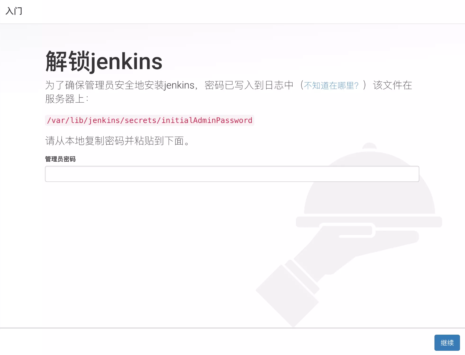Click the knob atop the serving dome

coord(369,146)
